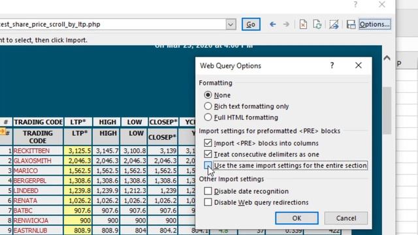418x235 pixels.
Task: Click the web page scroll up arrow
Action: (x=387, y=58)
